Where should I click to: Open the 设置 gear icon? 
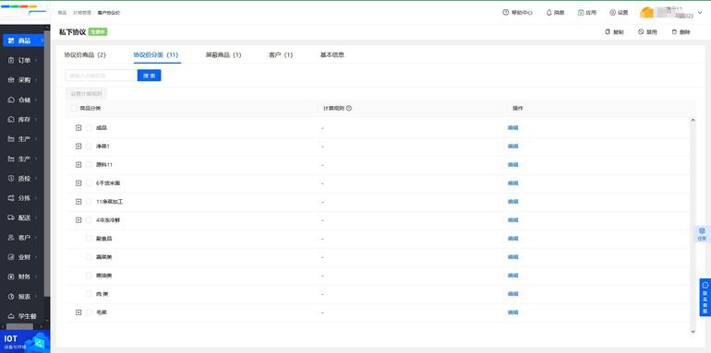point(612,13)
